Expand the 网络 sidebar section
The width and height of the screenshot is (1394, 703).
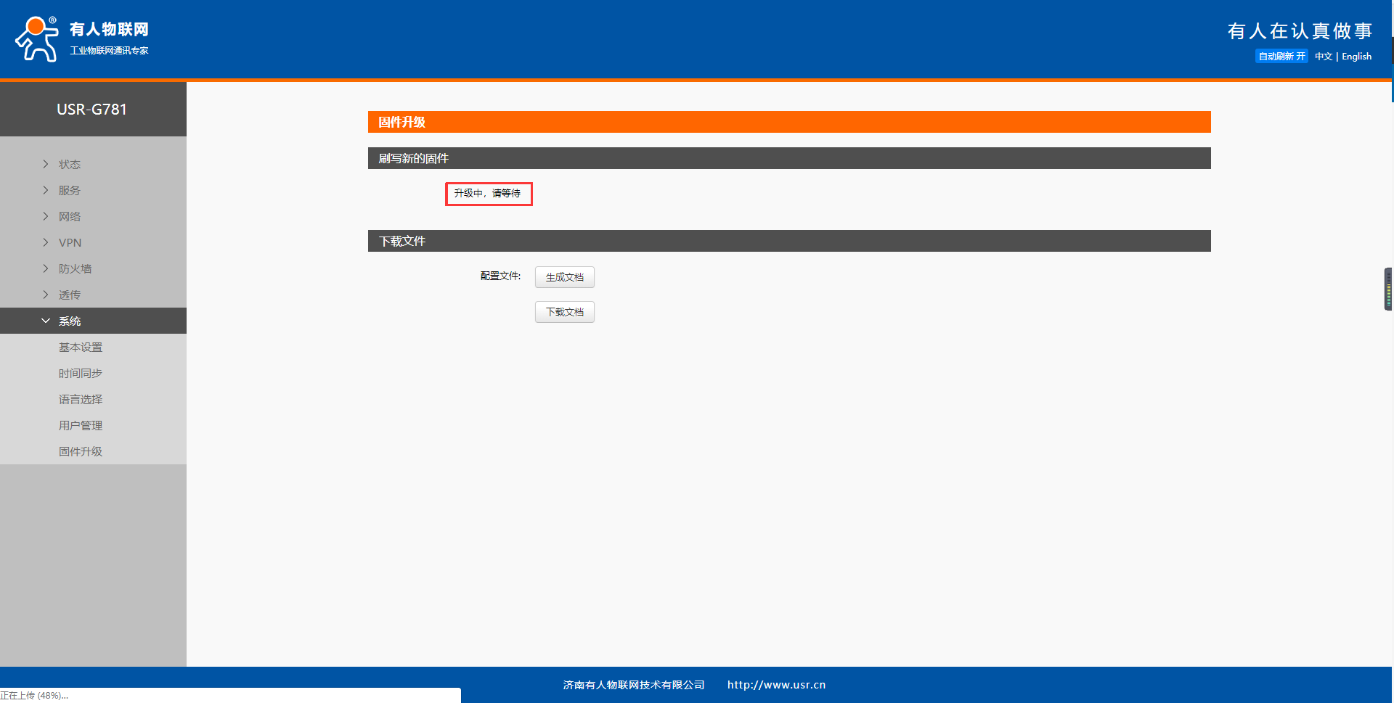70,217
